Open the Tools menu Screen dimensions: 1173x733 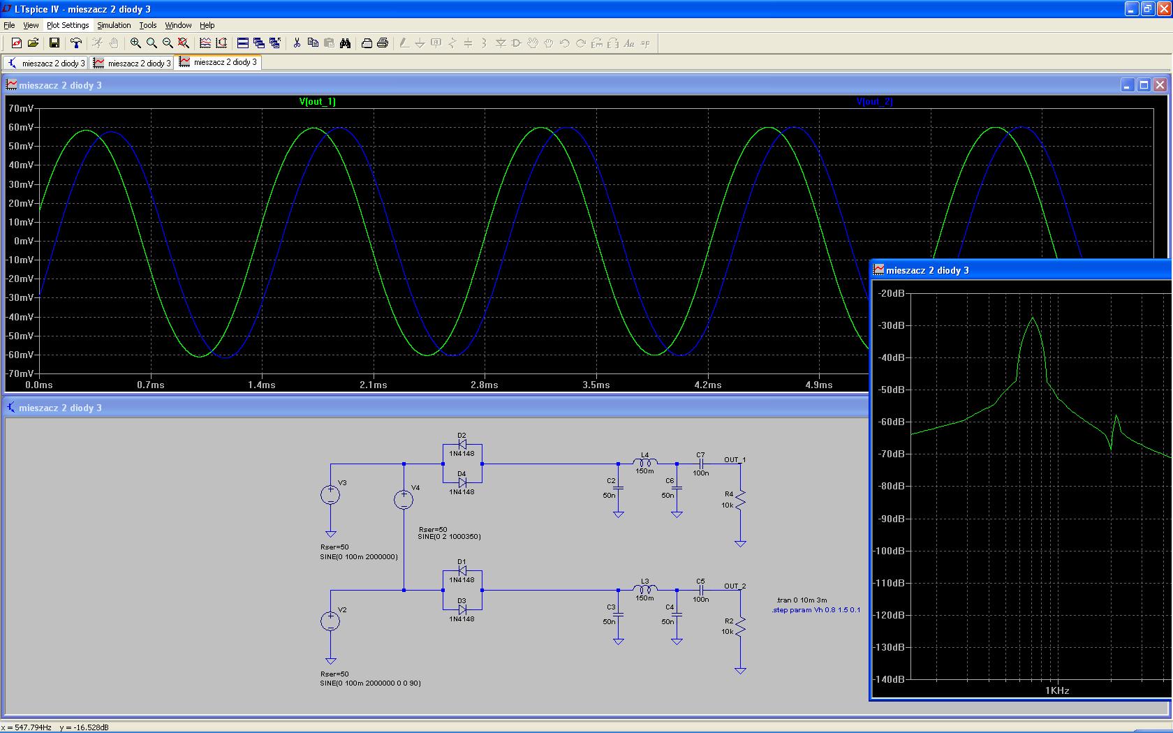pos(147,25)
